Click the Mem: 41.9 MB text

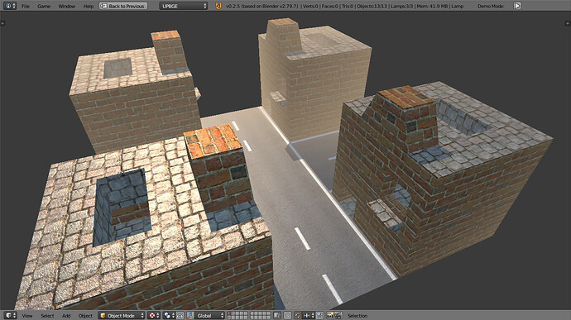pos(432,6)
